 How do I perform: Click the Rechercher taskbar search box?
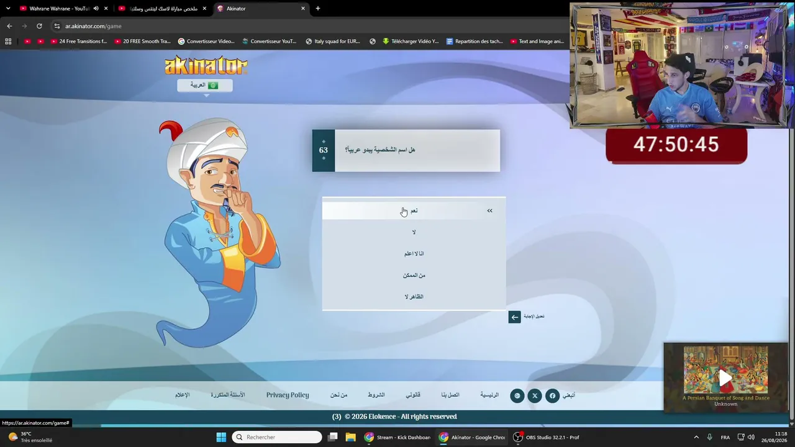pos(277,437)
